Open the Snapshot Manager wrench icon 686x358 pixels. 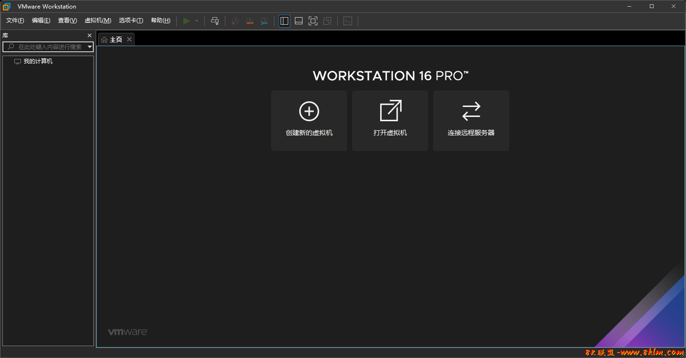click(x=264, y=21)
